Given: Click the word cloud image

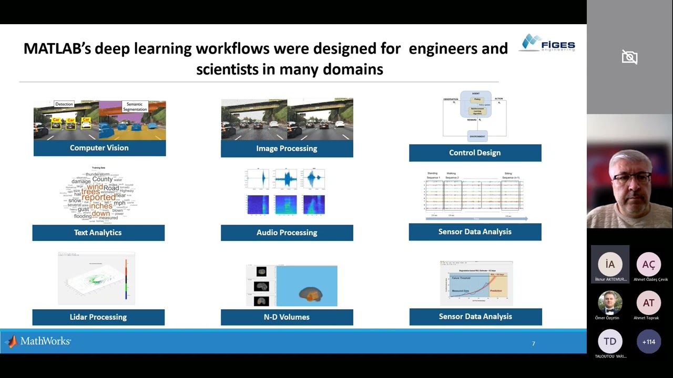Looking at the screenshot, I should point(98,195).
